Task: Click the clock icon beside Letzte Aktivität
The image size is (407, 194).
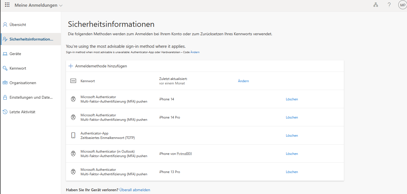Action: click(x=5, y=112)
